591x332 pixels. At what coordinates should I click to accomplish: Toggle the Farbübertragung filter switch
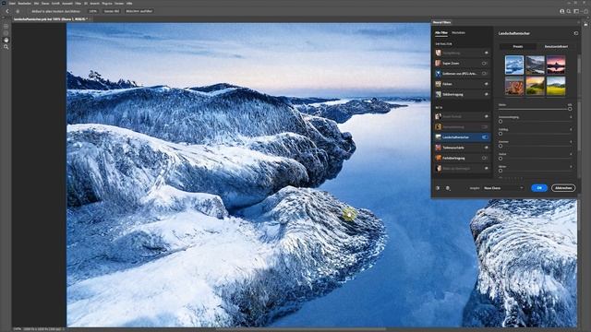point(485,158)
